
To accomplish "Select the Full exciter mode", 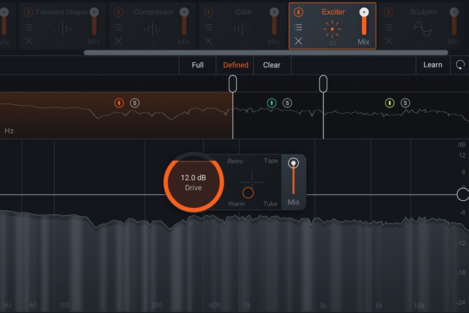I will pyautogui.click(x=198, y=65).
